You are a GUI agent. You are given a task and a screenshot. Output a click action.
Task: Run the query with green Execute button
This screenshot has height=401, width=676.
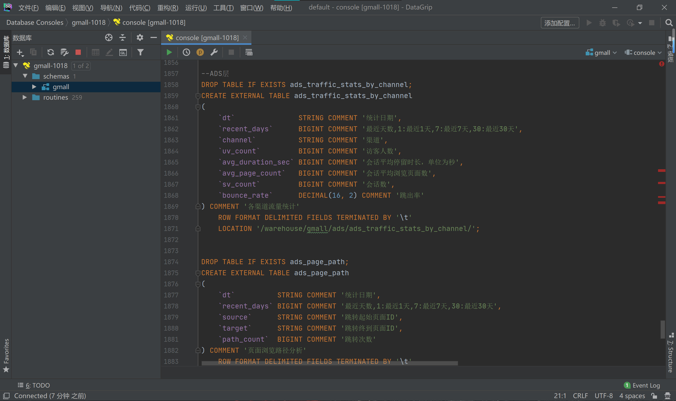tap(169, 52)
